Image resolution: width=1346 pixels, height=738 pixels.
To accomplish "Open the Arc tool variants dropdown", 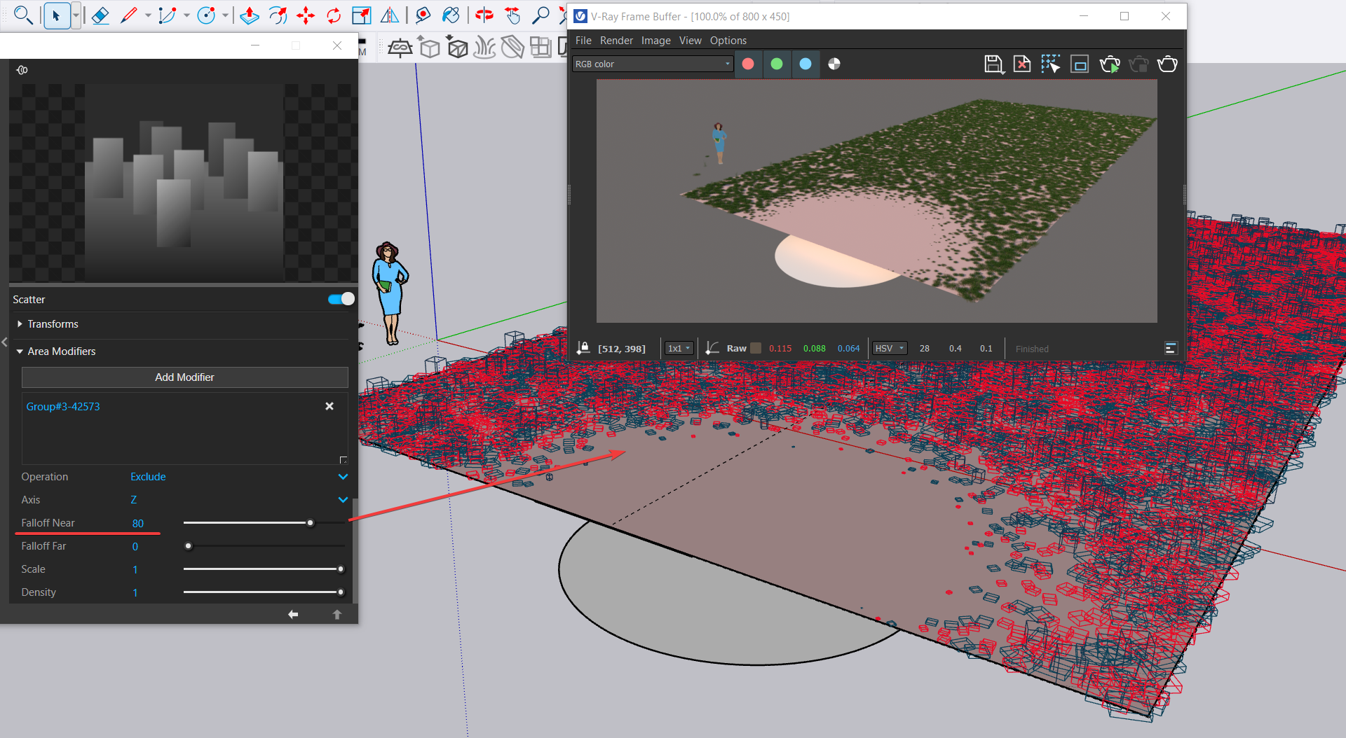I will (186, 15).
